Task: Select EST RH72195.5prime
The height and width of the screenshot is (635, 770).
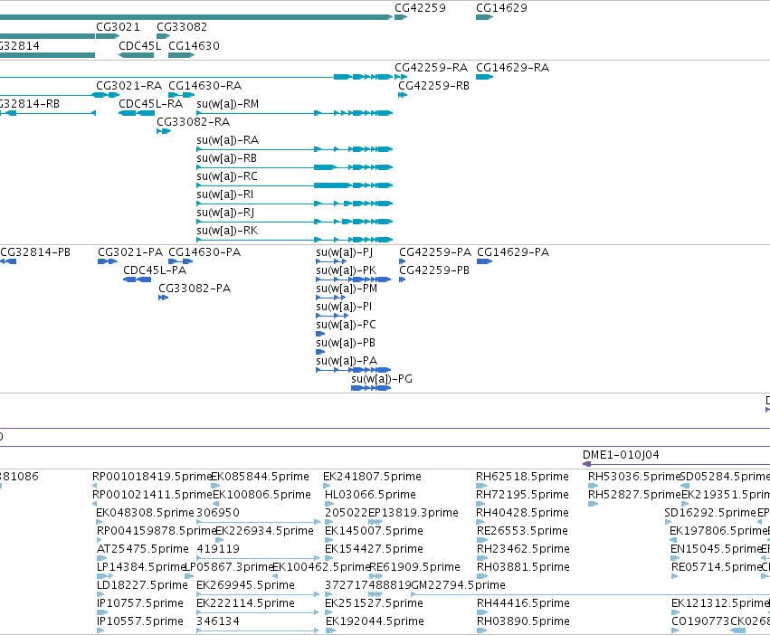Action: coord(522,495)
